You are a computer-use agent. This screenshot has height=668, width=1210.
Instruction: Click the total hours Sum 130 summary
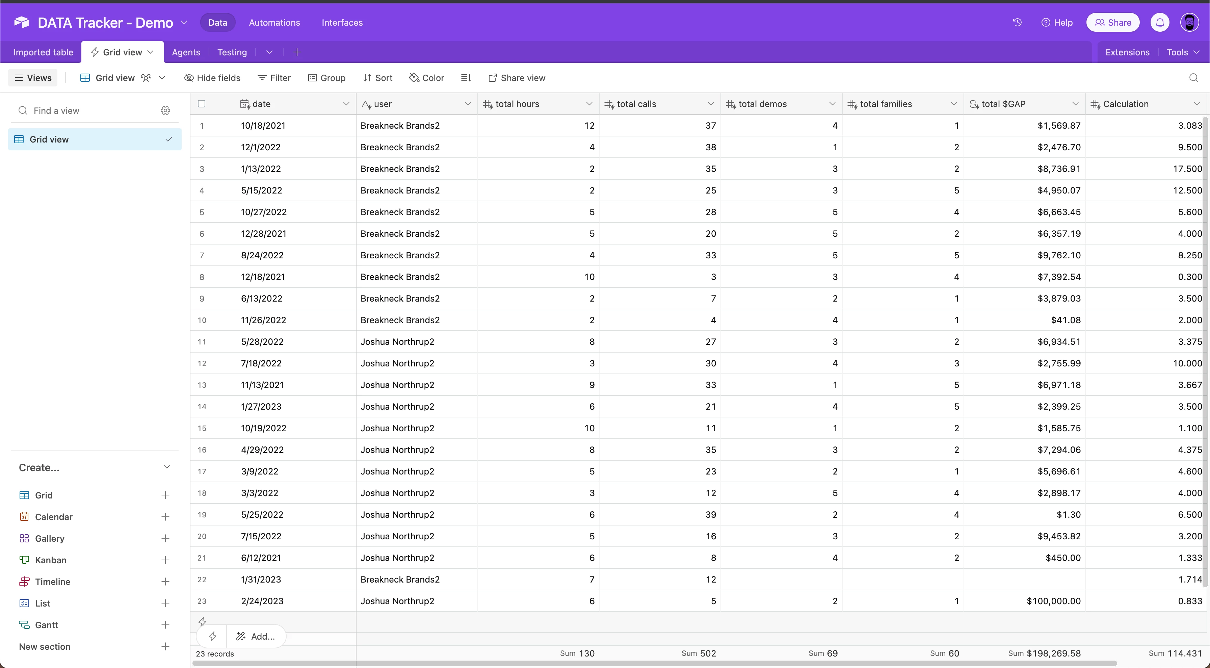[577, 653]
